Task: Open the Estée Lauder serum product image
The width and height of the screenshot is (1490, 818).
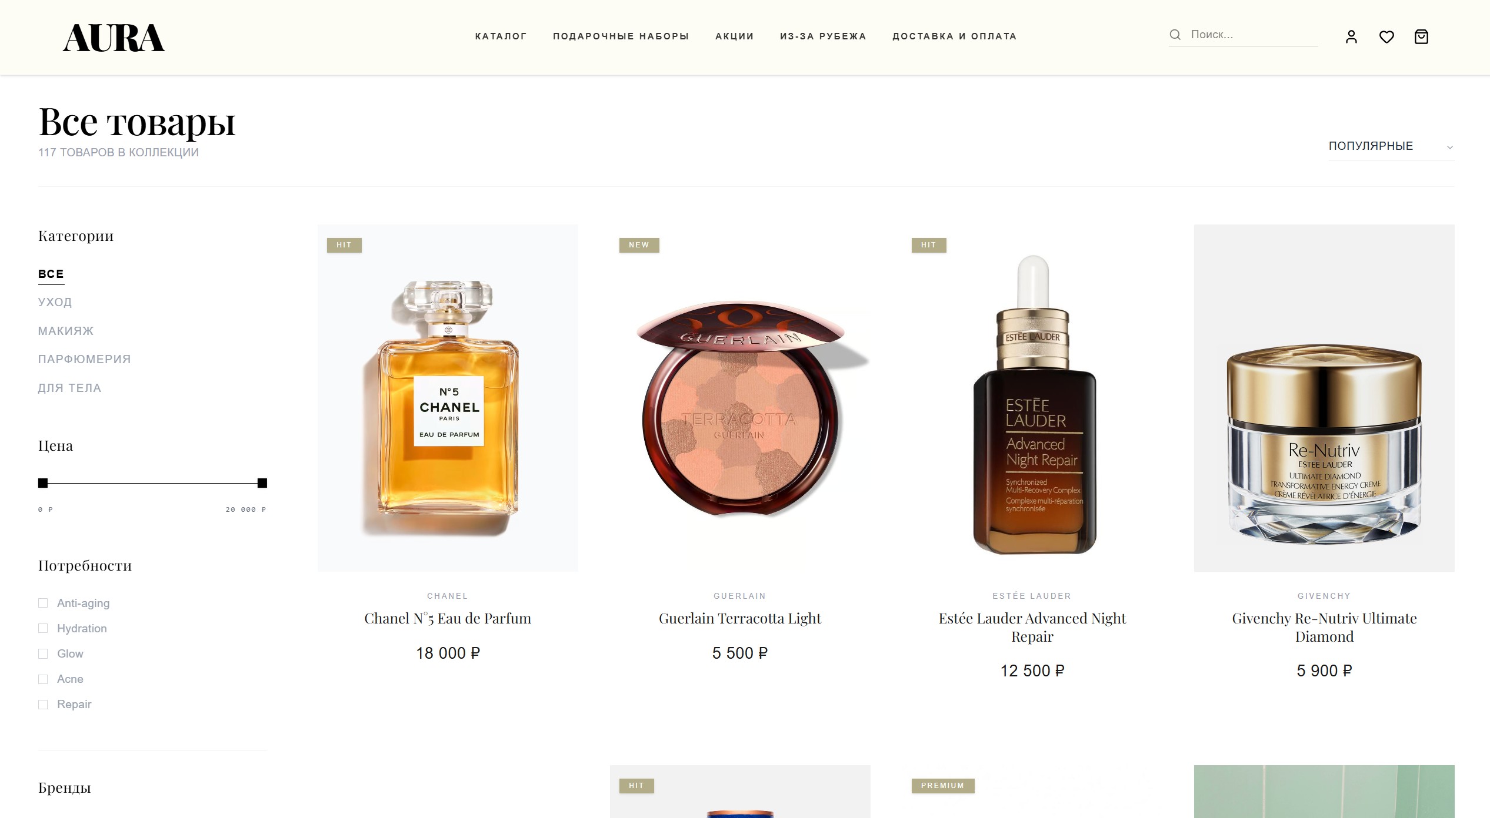Action: coord(1032,398)
